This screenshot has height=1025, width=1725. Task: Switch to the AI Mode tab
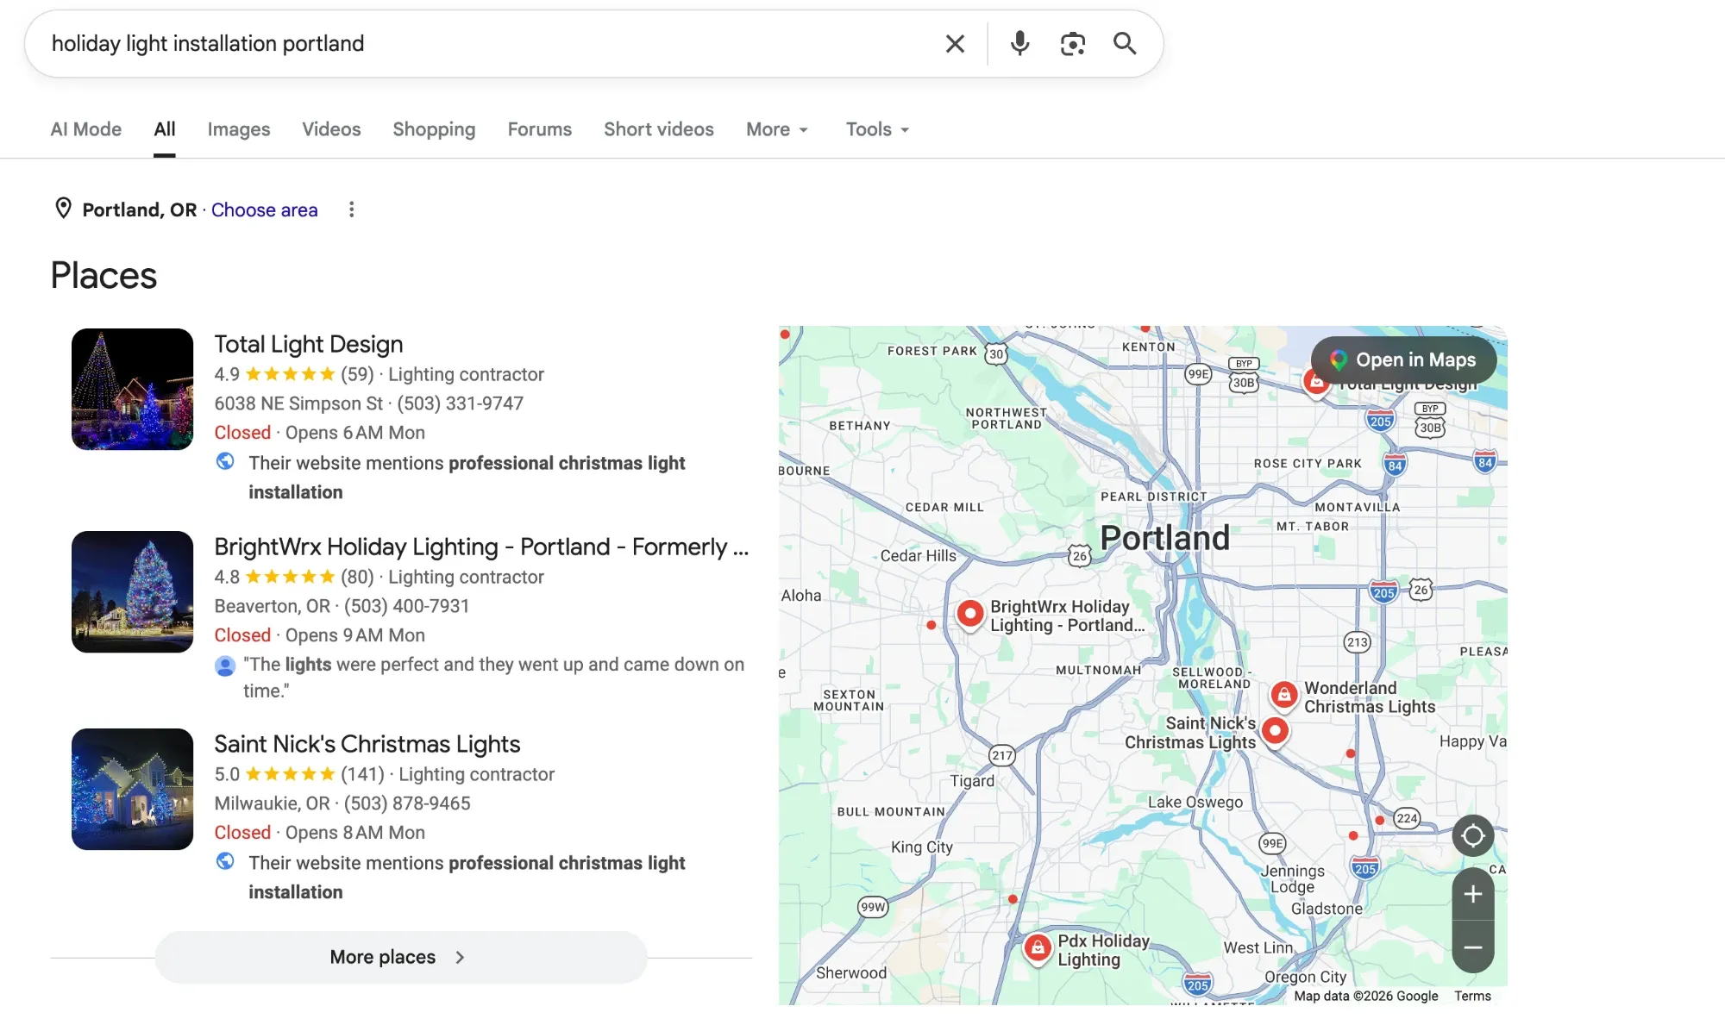[85, 129]
